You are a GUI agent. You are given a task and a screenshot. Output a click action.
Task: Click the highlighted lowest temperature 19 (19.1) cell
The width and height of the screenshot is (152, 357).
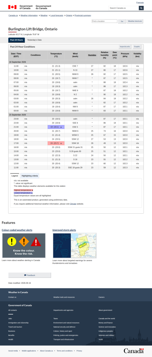pos(56,127)
